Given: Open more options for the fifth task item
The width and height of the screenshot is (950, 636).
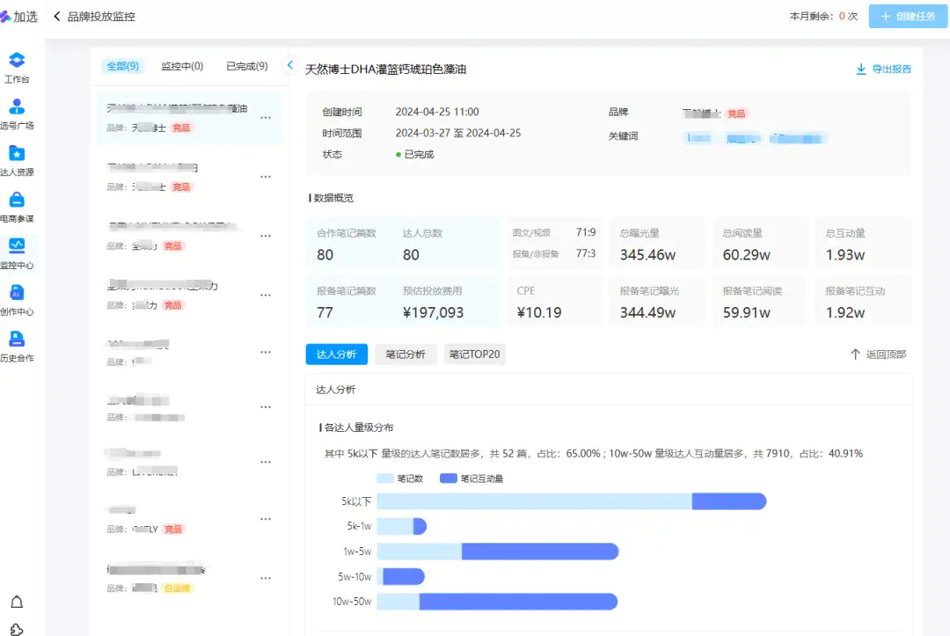Looking at the screenshot, I should [266, 352].
